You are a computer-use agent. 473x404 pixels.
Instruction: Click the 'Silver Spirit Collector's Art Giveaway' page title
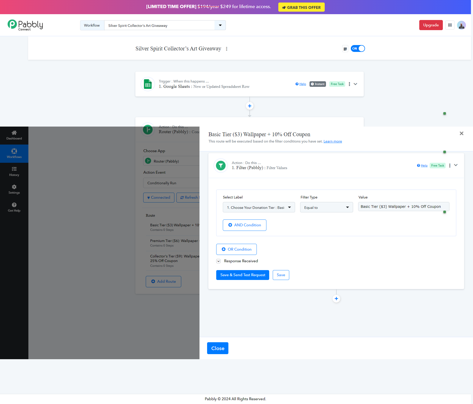pyautogui.click(x=178, y=49)
